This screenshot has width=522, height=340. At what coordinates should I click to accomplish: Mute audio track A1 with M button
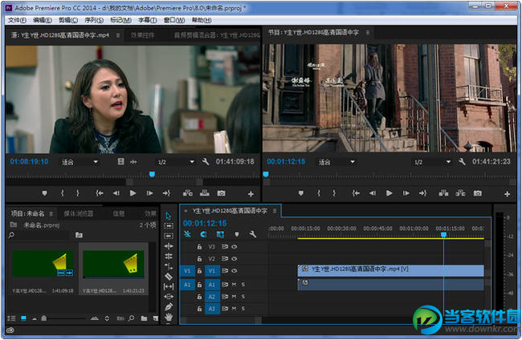pyautogui.click(x=234, y=284)
